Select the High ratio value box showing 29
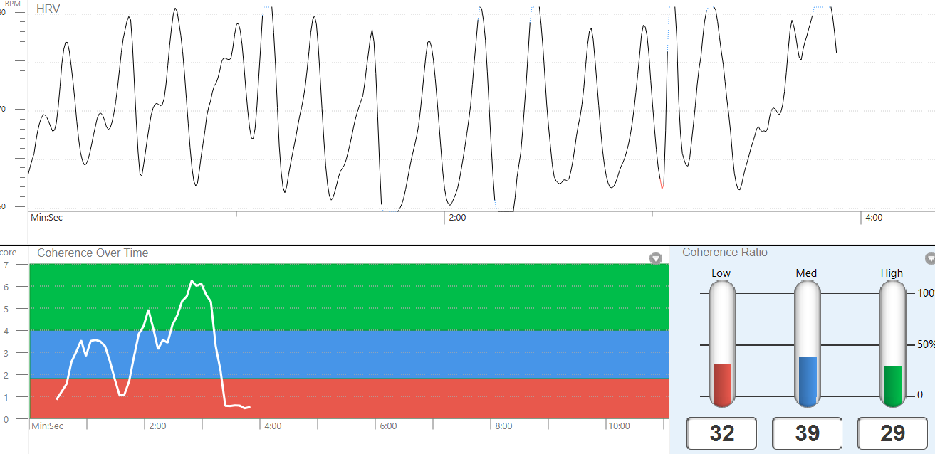935x454 pixels. click(x=893, y=433)
